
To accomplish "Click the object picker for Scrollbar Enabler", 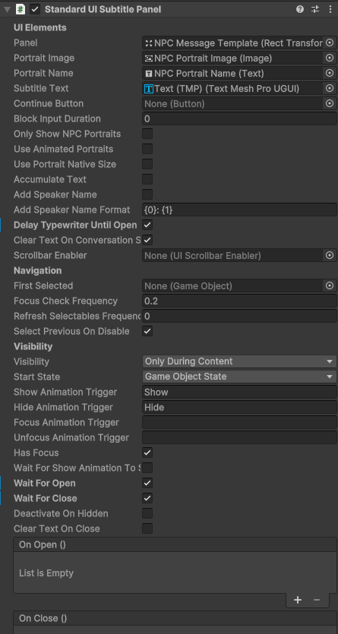I will [330, 256].
